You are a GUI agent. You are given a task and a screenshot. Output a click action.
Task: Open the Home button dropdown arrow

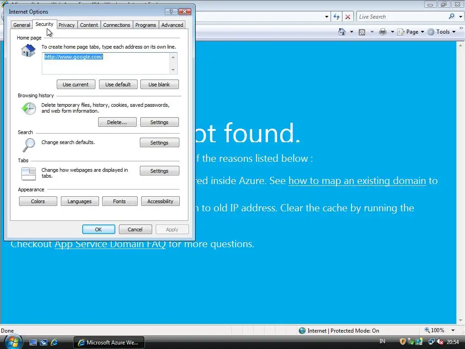[x=352, y=32]
